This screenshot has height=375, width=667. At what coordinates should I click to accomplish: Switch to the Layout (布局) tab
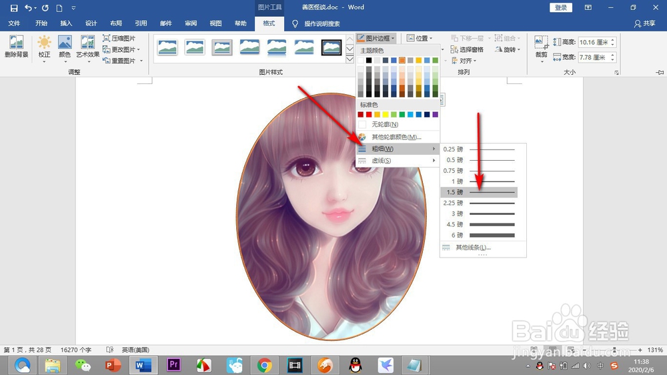[115, 23]
